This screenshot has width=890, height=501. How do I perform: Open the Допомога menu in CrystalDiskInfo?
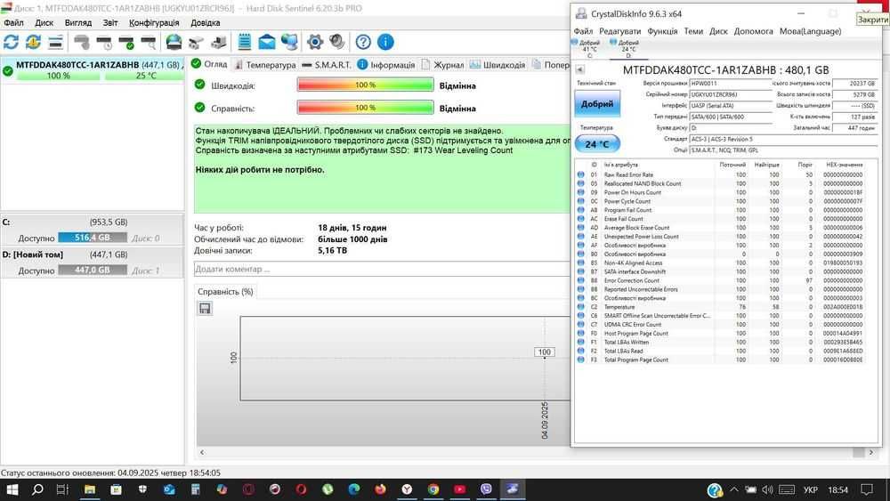point(753,31)
